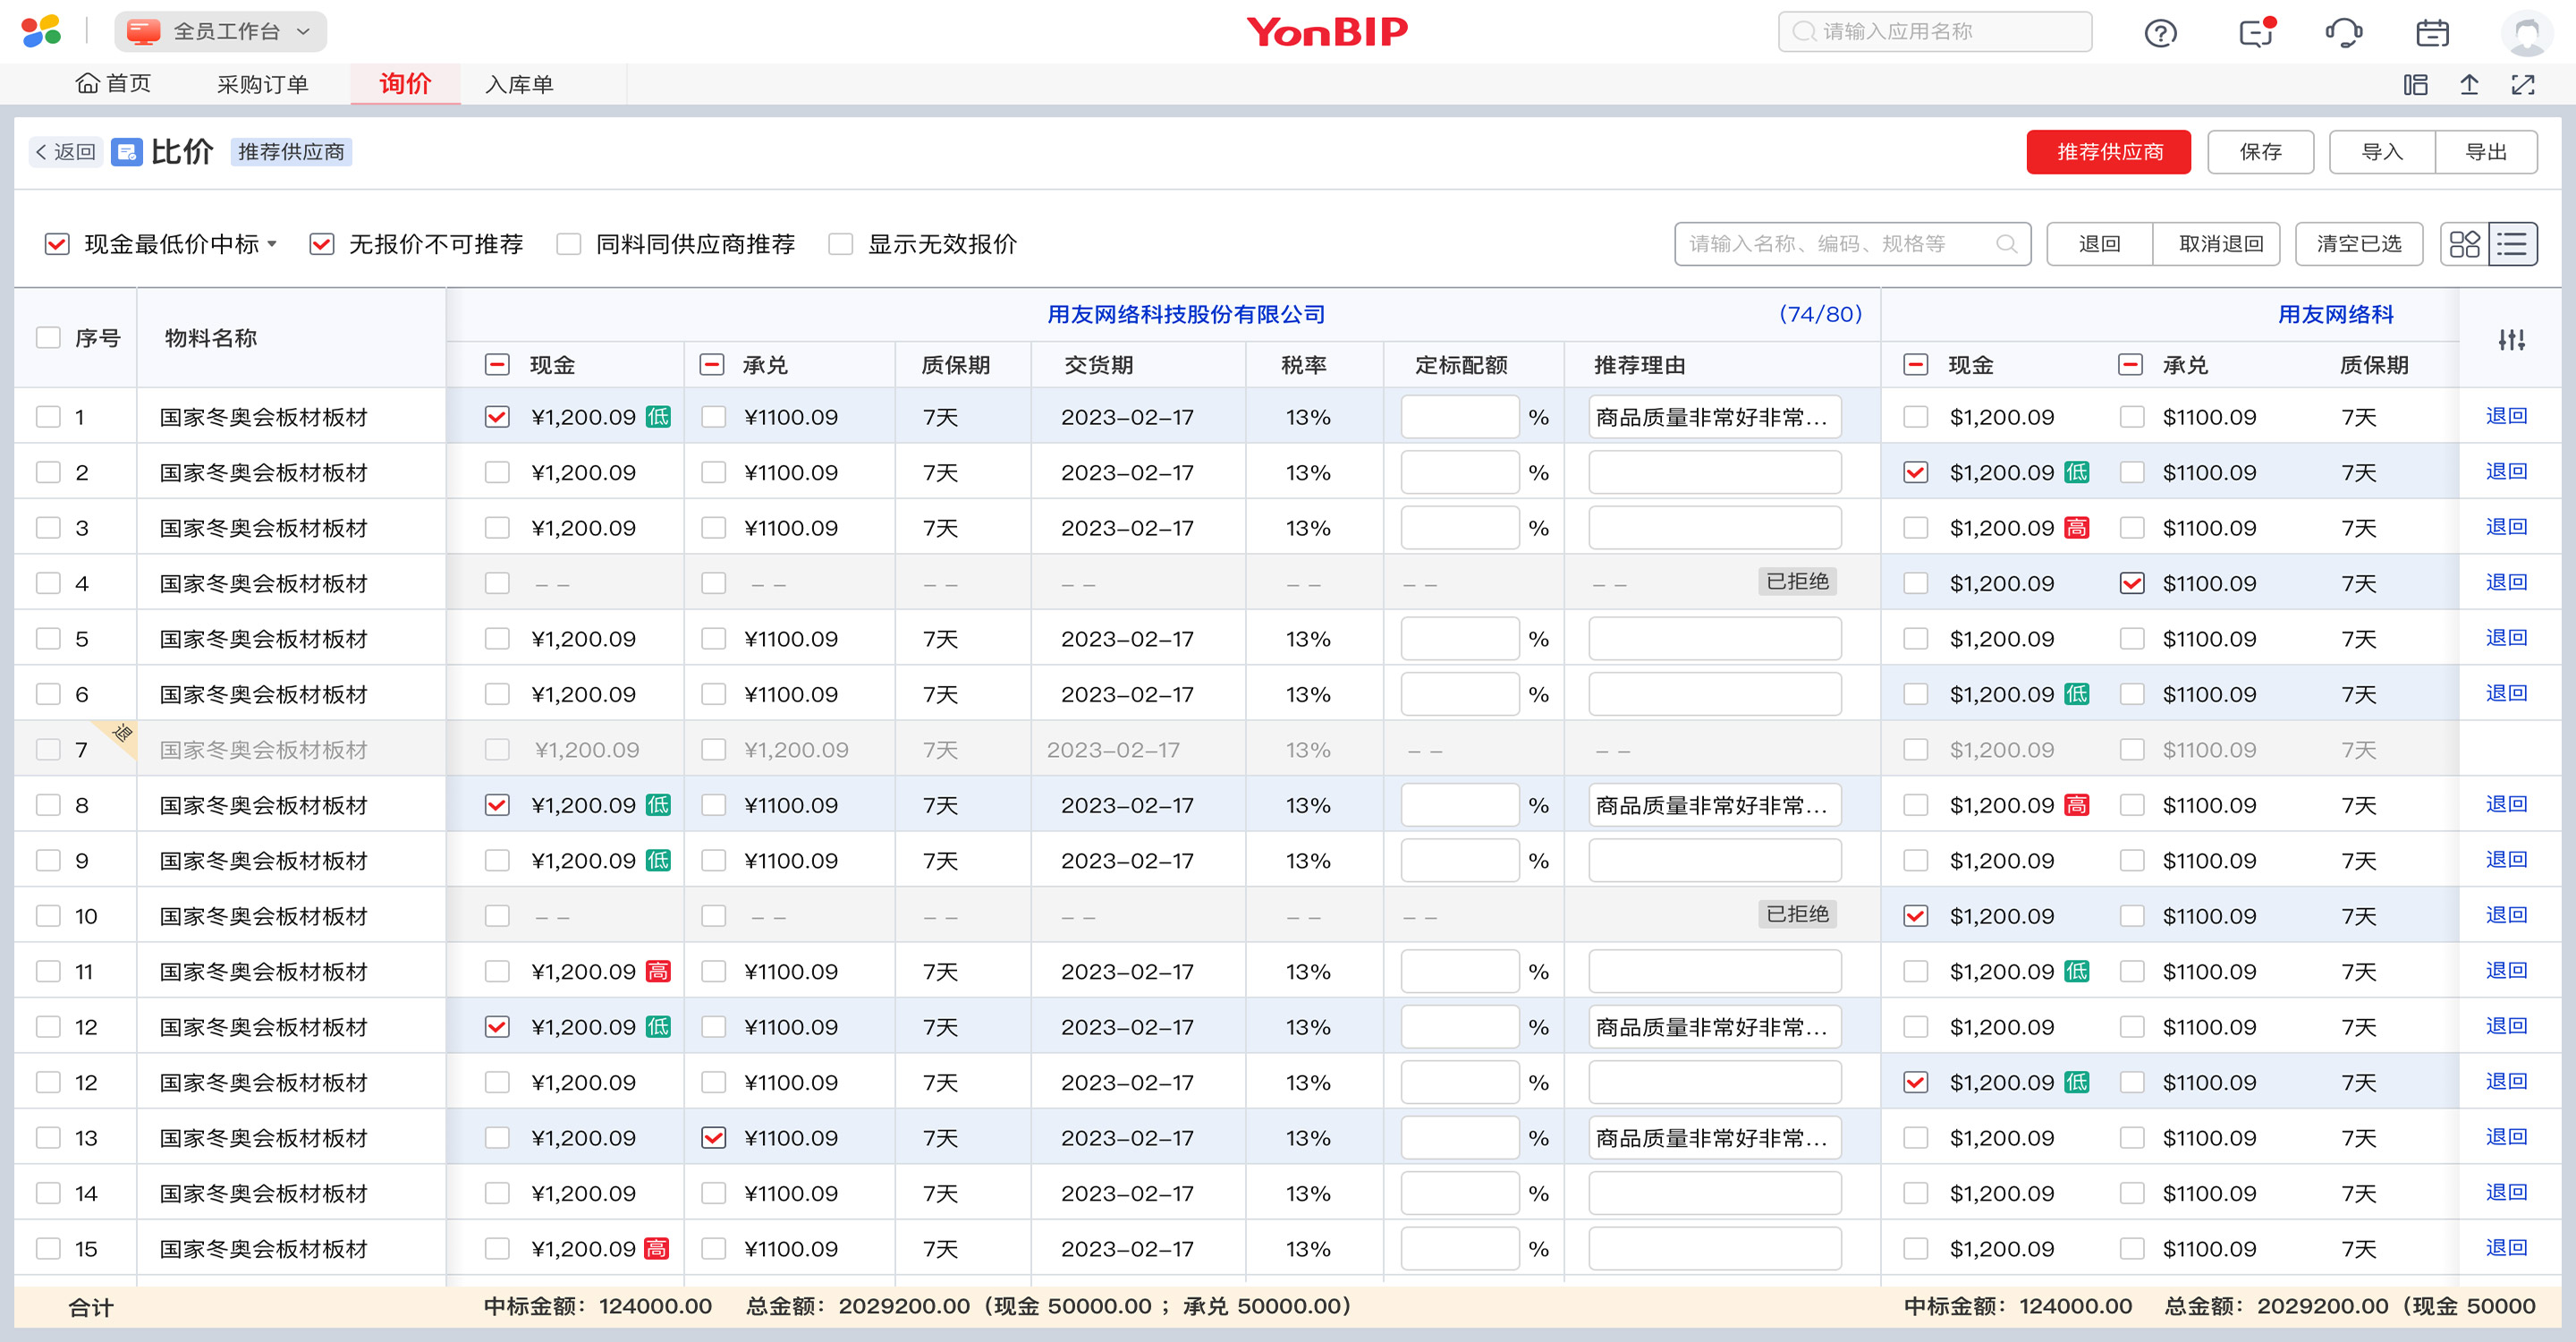The image size is (2576, 1342).
Task: Enable 显示无效报价 checkbox
Action: 841,244
